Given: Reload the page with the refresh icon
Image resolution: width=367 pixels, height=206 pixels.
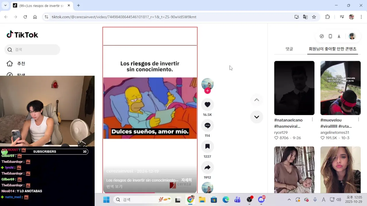Looking at the screenshot, I should [x=25, y=17].
